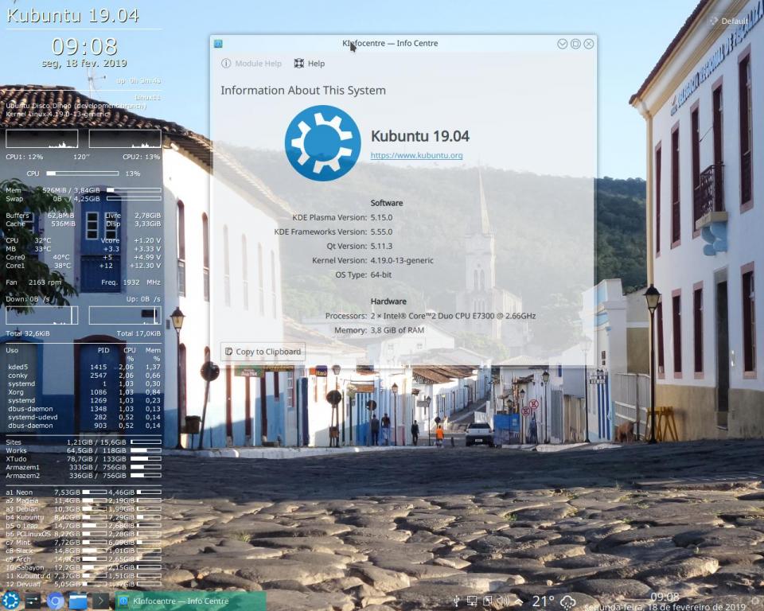Click the Xorg row in Conky process list

click(84, 391)
